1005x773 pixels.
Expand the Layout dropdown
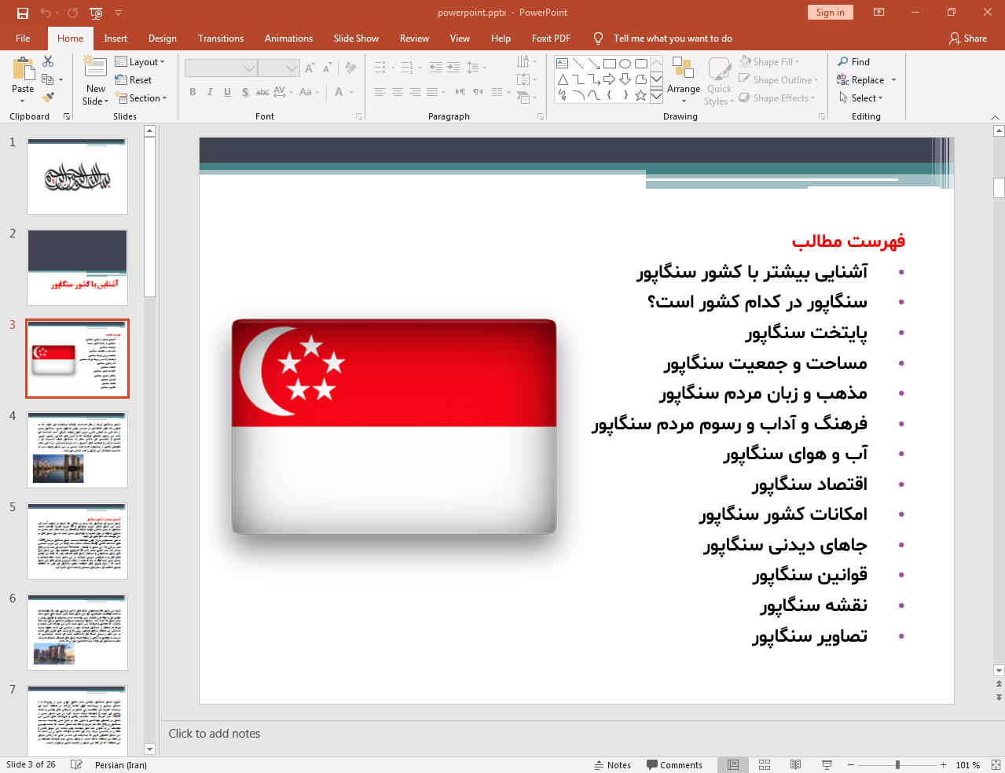[x=140, y=62]
